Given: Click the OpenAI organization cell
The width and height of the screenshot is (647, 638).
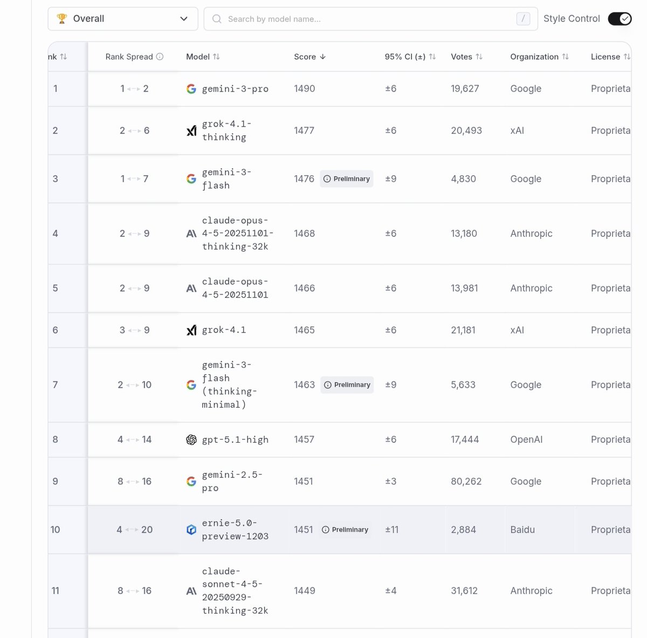Looking at the screenshot, I should pos(526,440).
